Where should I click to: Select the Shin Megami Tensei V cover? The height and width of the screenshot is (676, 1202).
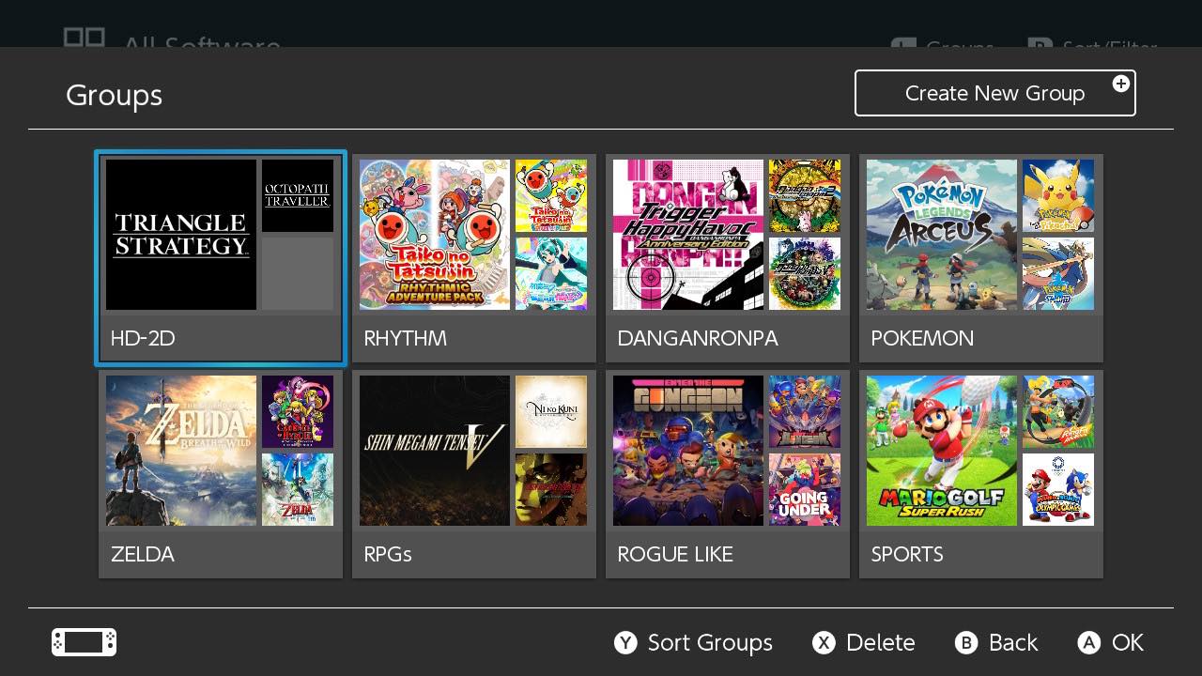(435, 451)
